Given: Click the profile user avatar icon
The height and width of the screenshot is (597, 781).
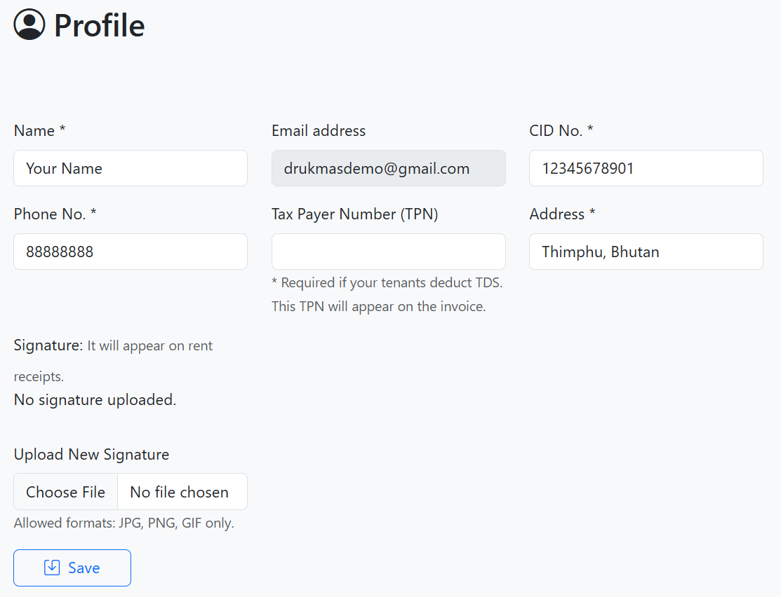Looking at the screenshot, I should point(29,25).
